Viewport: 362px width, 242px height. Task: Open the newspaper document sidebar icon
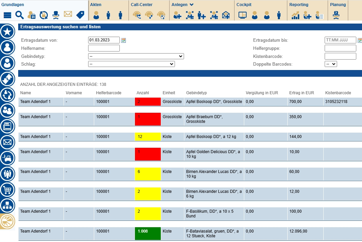coord(7,126)
